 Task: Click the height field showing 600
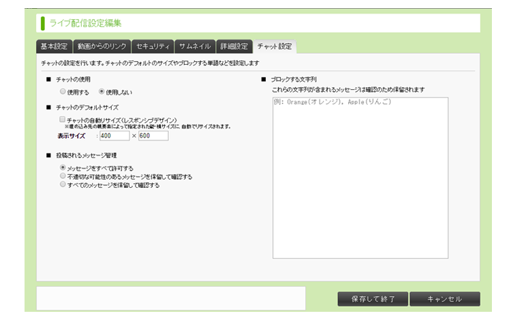[153, 135]
